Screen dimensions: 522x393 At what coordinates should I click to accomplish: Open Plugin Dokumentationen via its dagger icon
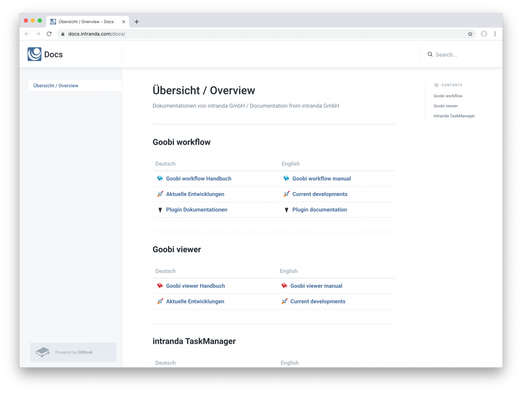(160, 210)
